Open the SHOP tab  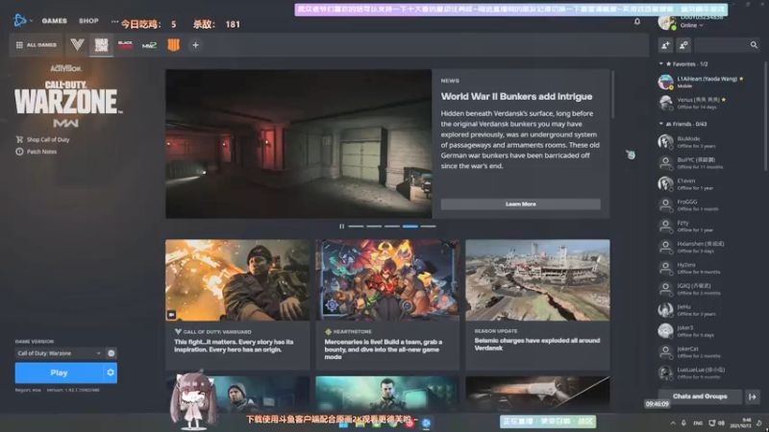[88, 21]
